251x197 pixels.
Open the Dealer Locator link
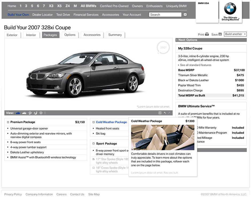click(x=42, y=15)
